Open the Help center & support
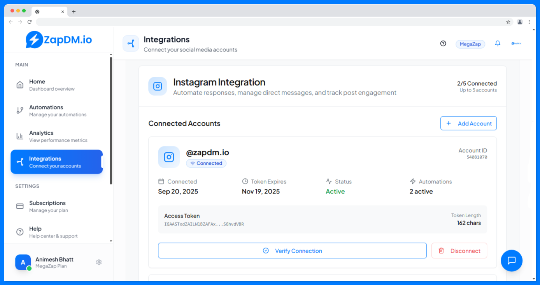540x285 pixels. (57, 232)
